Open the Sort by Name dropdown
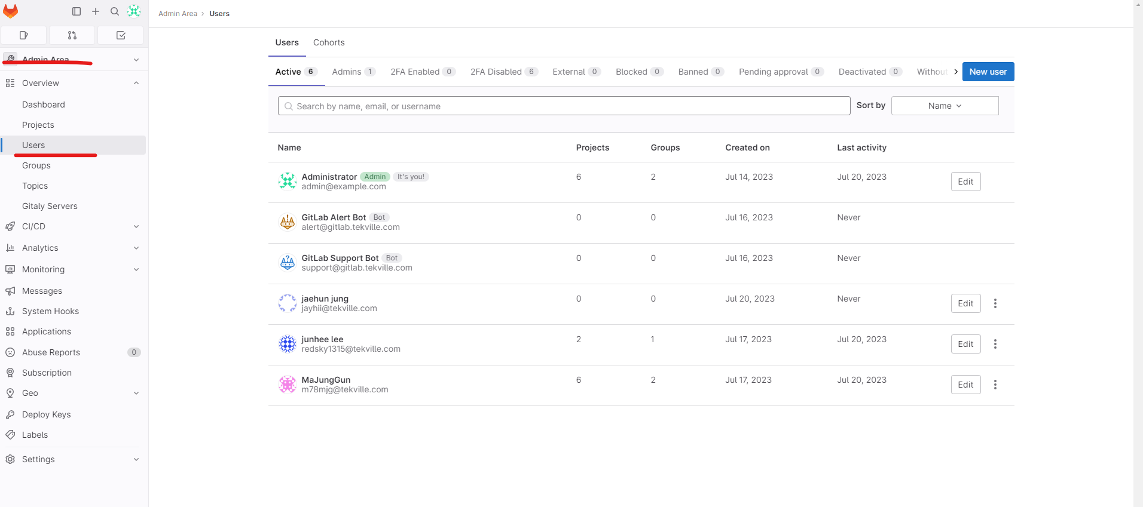 pyautogui.click(x=945, y=106)
